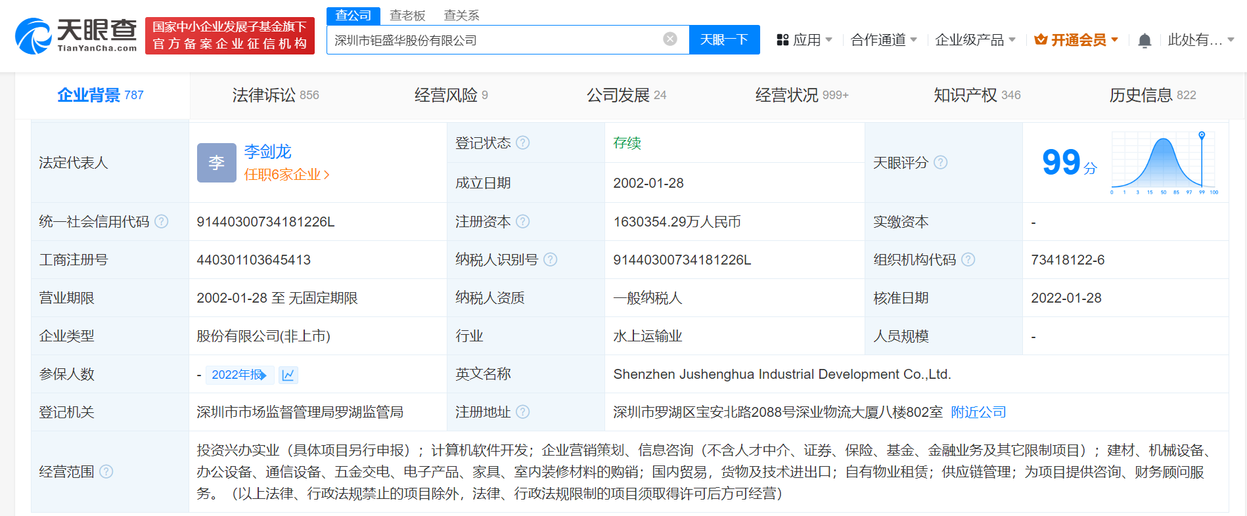Click the company name search input field
Screen dimensions: 1247x516
coord(493,40)
